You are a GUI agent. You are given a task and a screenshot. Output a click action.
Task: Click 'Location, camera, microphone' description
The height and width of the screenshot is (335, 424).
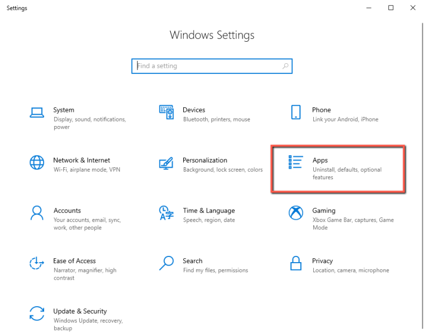click(x=351, y=271)
